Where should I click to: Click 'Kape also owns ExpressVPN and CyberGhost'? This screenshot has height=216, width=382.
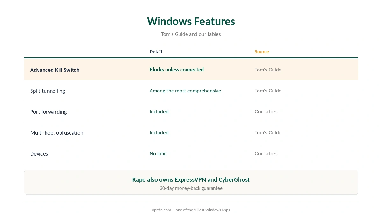tap(191, 179)
